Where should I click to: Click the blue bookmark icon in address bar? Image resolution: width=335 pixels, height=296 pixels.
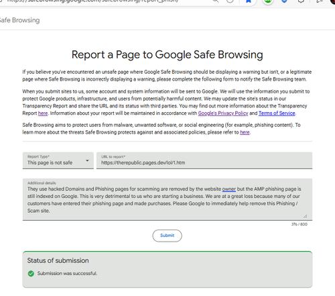click(x=249, y=1)
